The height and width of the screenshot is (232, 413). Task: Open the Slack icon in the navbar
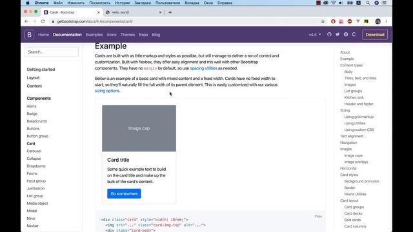346,34
